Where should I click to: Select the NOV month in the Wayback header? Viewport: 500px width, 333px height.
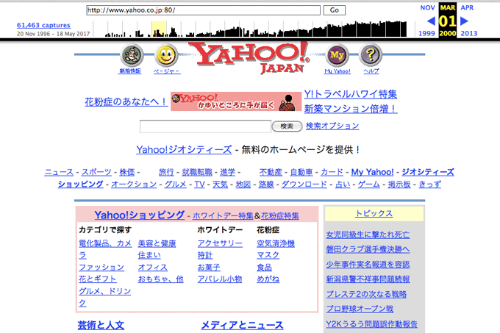pyautogui.click(x=427, y=7)
